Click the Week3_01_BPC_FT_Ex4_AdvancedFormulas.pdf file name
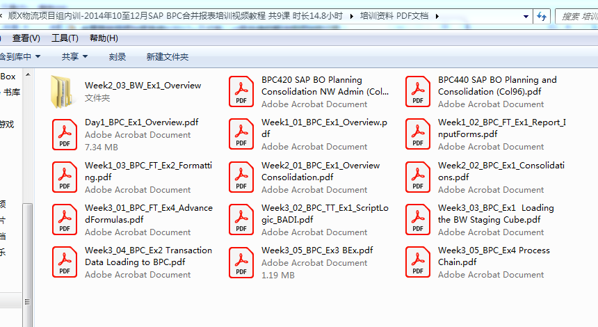 point(149,214)
